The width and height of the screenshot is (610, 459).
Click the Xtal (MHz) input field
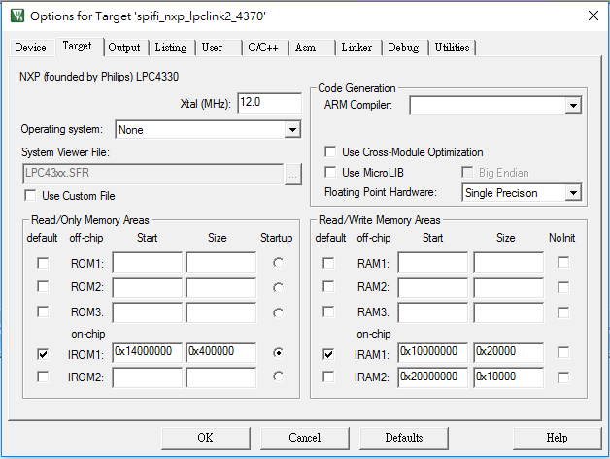270,103
